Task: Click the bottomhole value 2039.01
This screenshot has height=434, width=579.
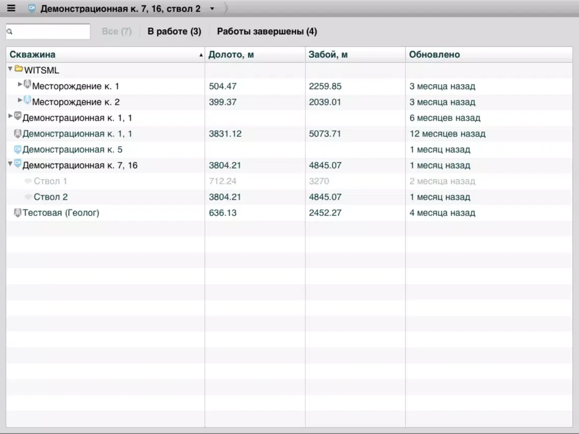Action: 325,102
